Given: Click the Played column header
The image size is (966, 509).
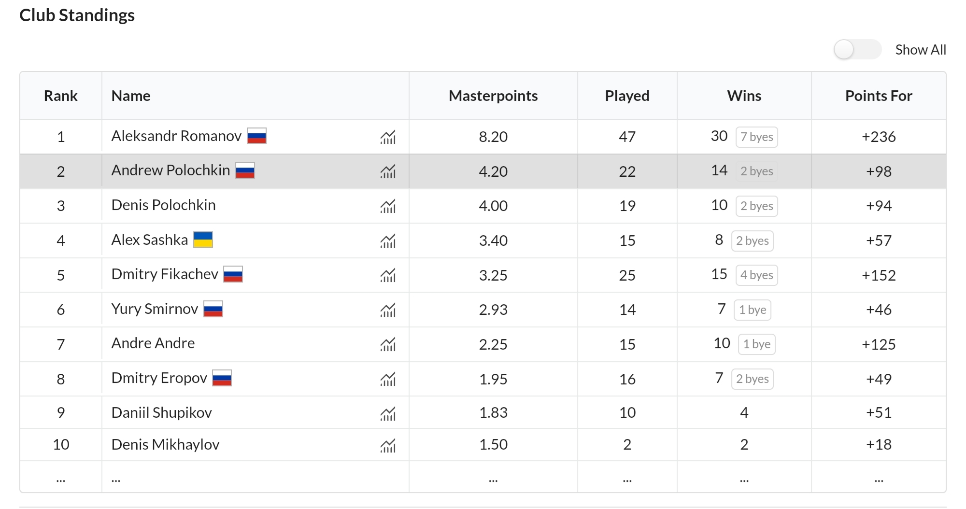Looking at the screenshot, I should coord(626,96).
